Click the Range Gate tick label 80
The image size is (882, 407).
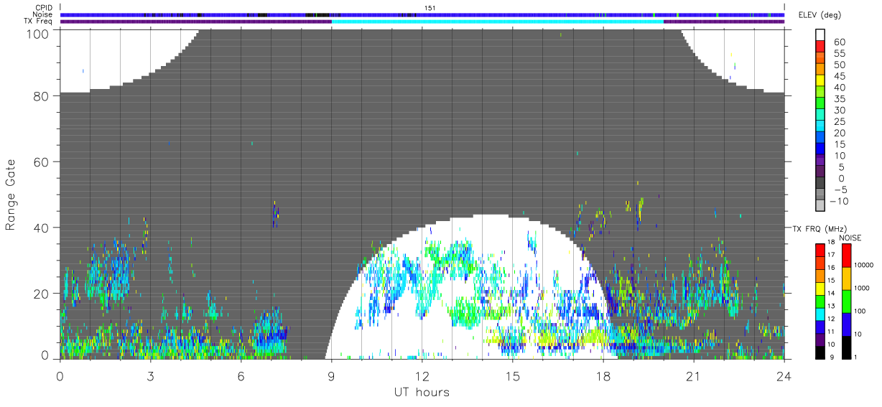tap(42, 95)
